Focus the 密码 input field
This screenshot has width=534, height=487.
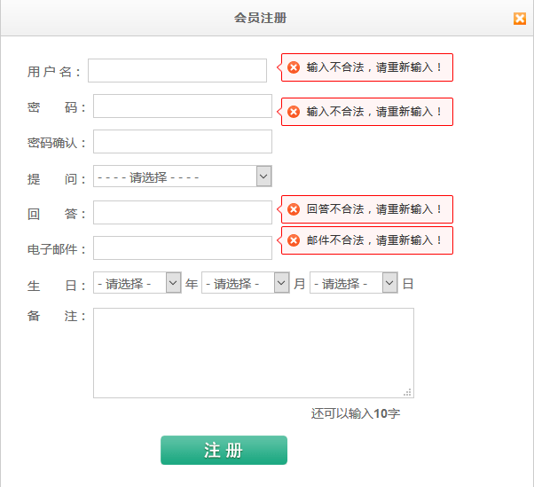[183, 106]
